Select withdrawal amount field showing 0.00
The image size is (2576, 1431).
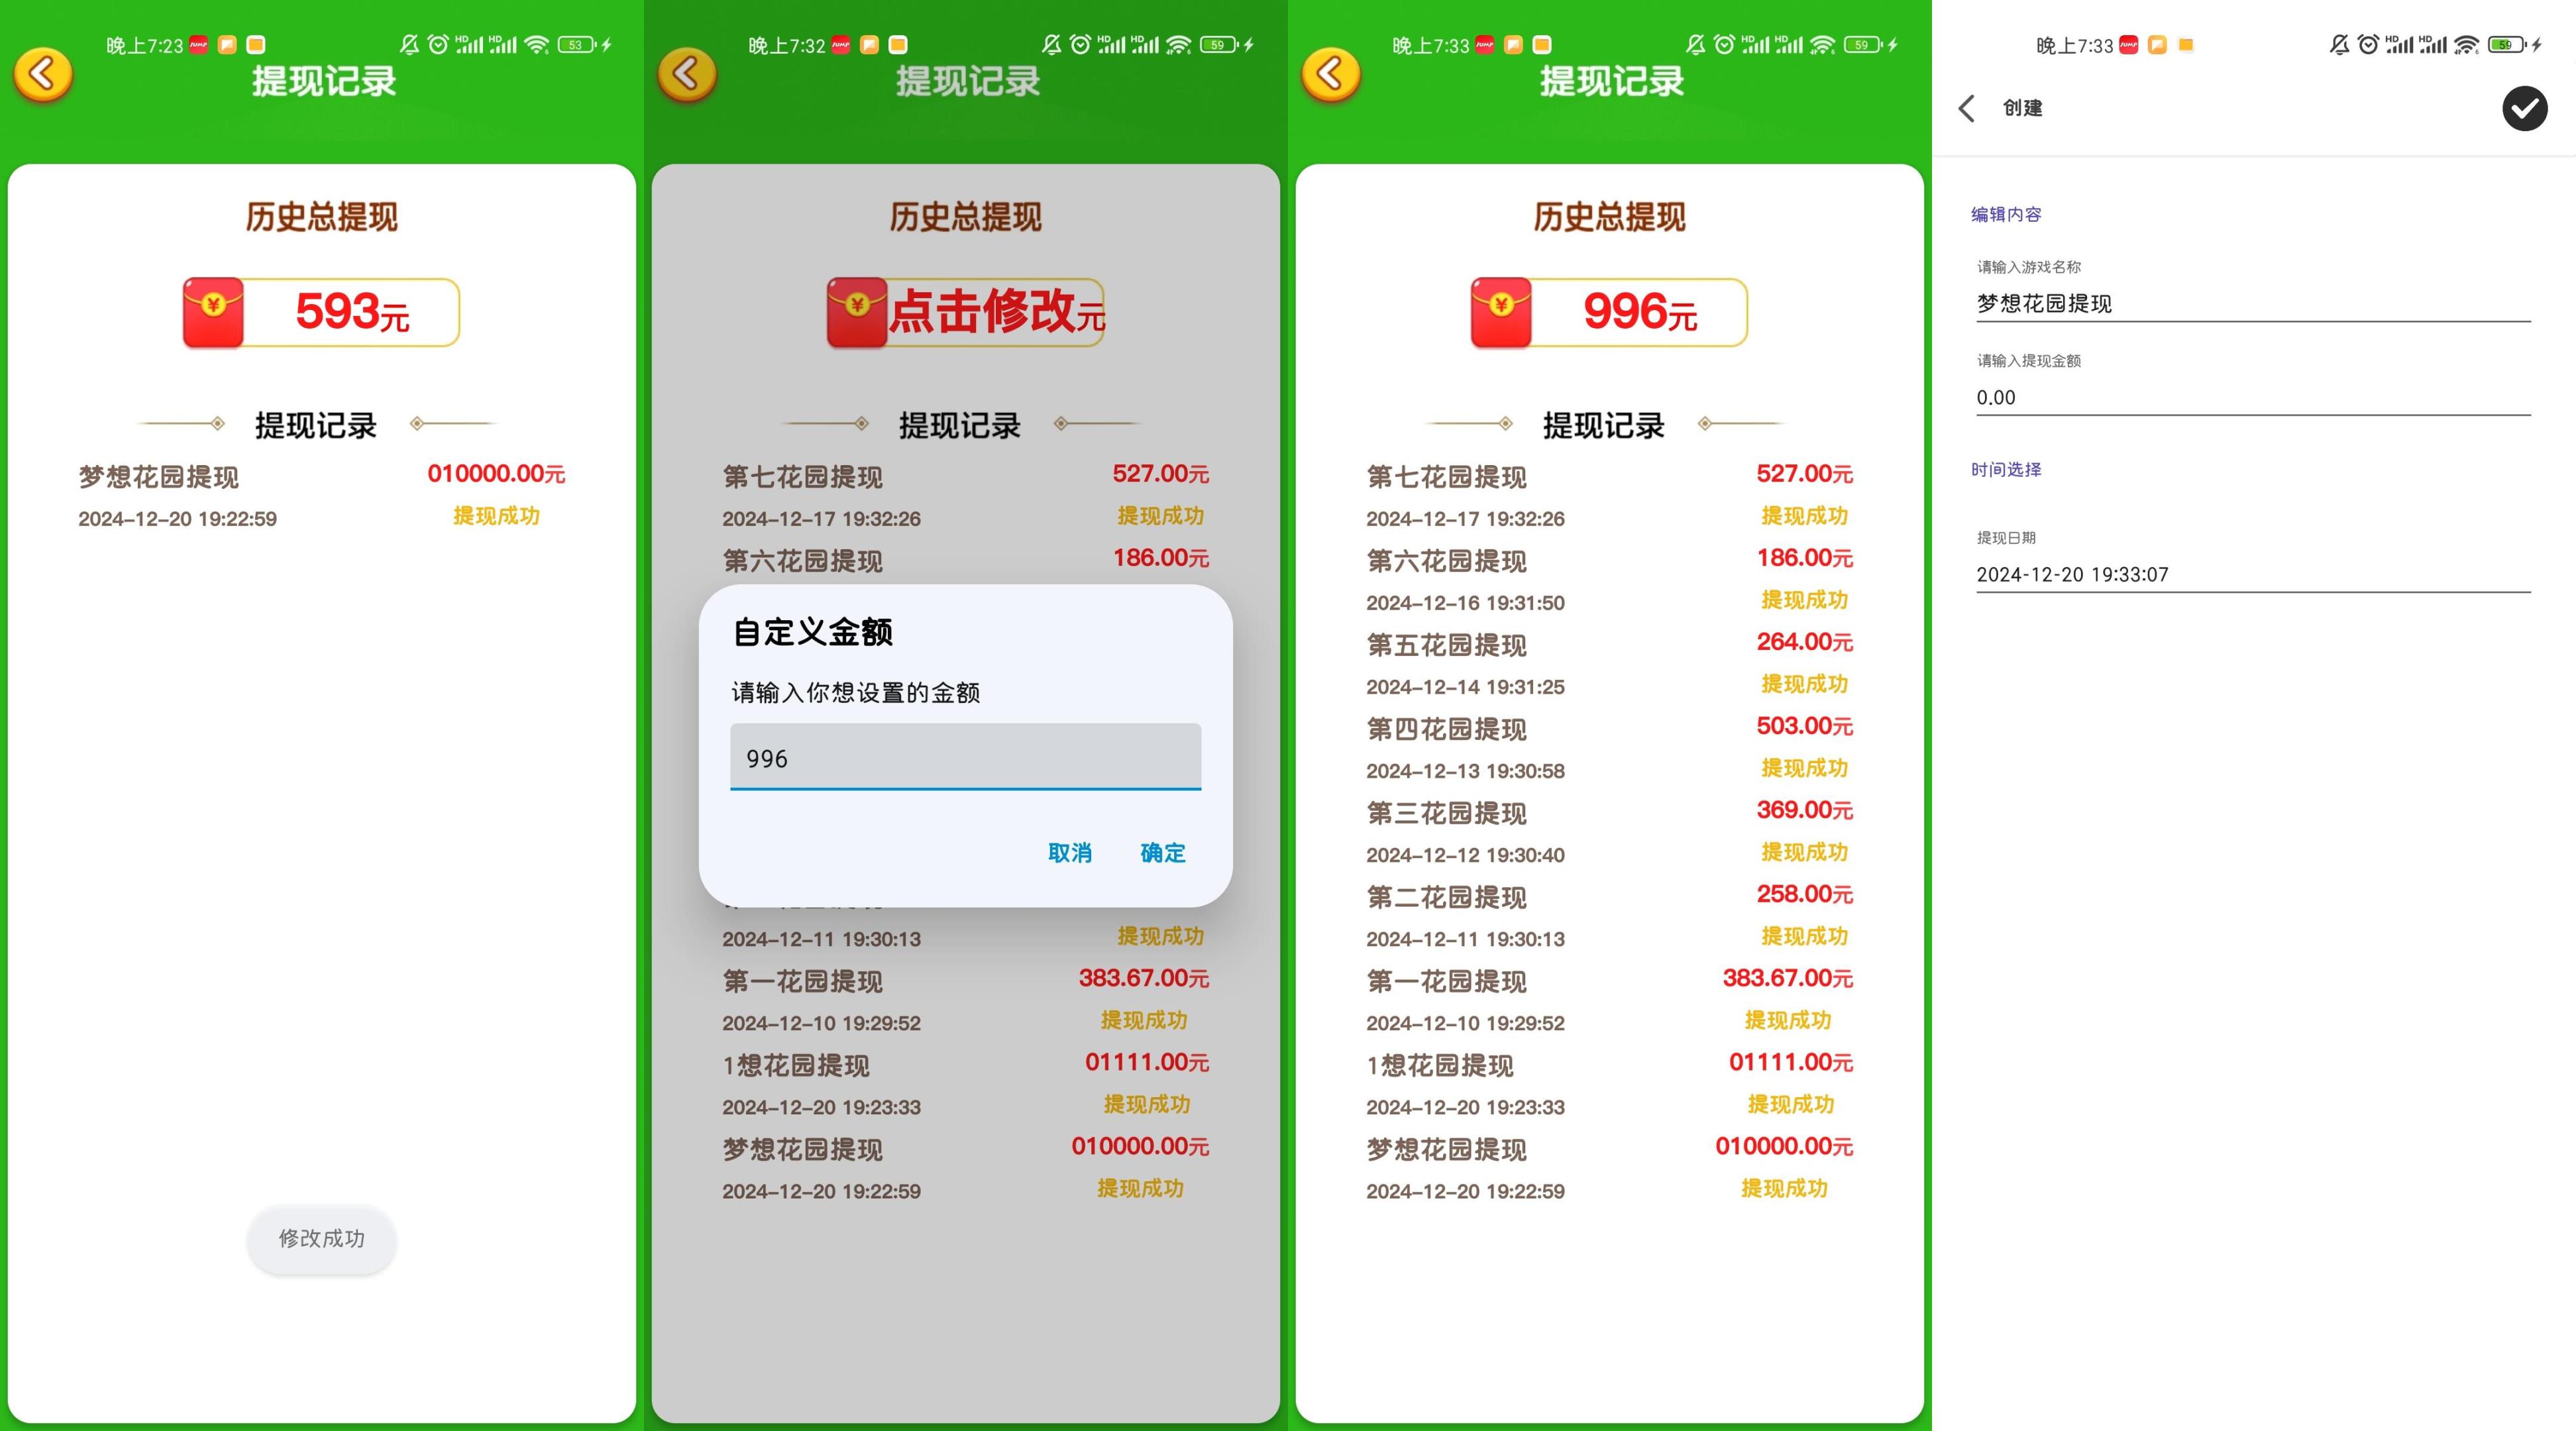2252,398
